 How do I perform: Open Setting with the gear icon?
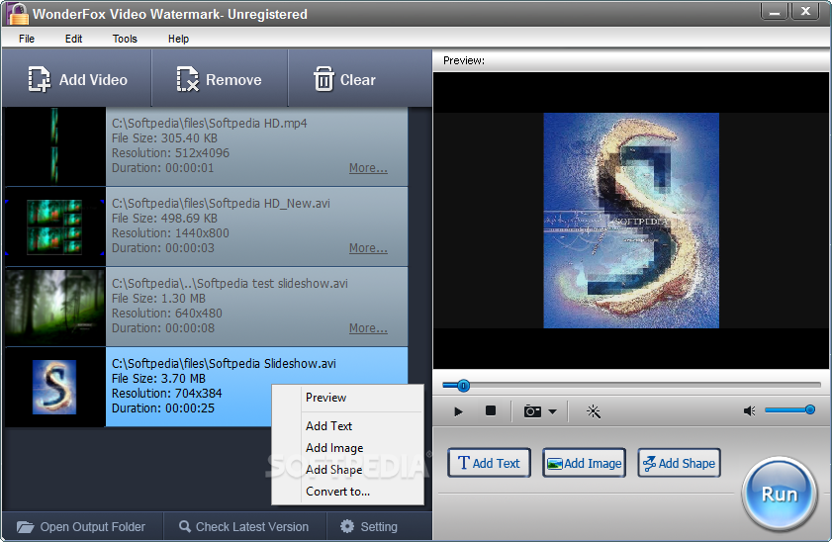(369, 526)
